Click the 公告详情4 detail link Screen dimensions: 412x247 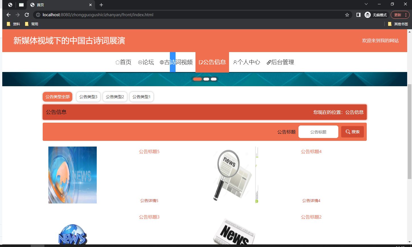click(x=311, y=200)
